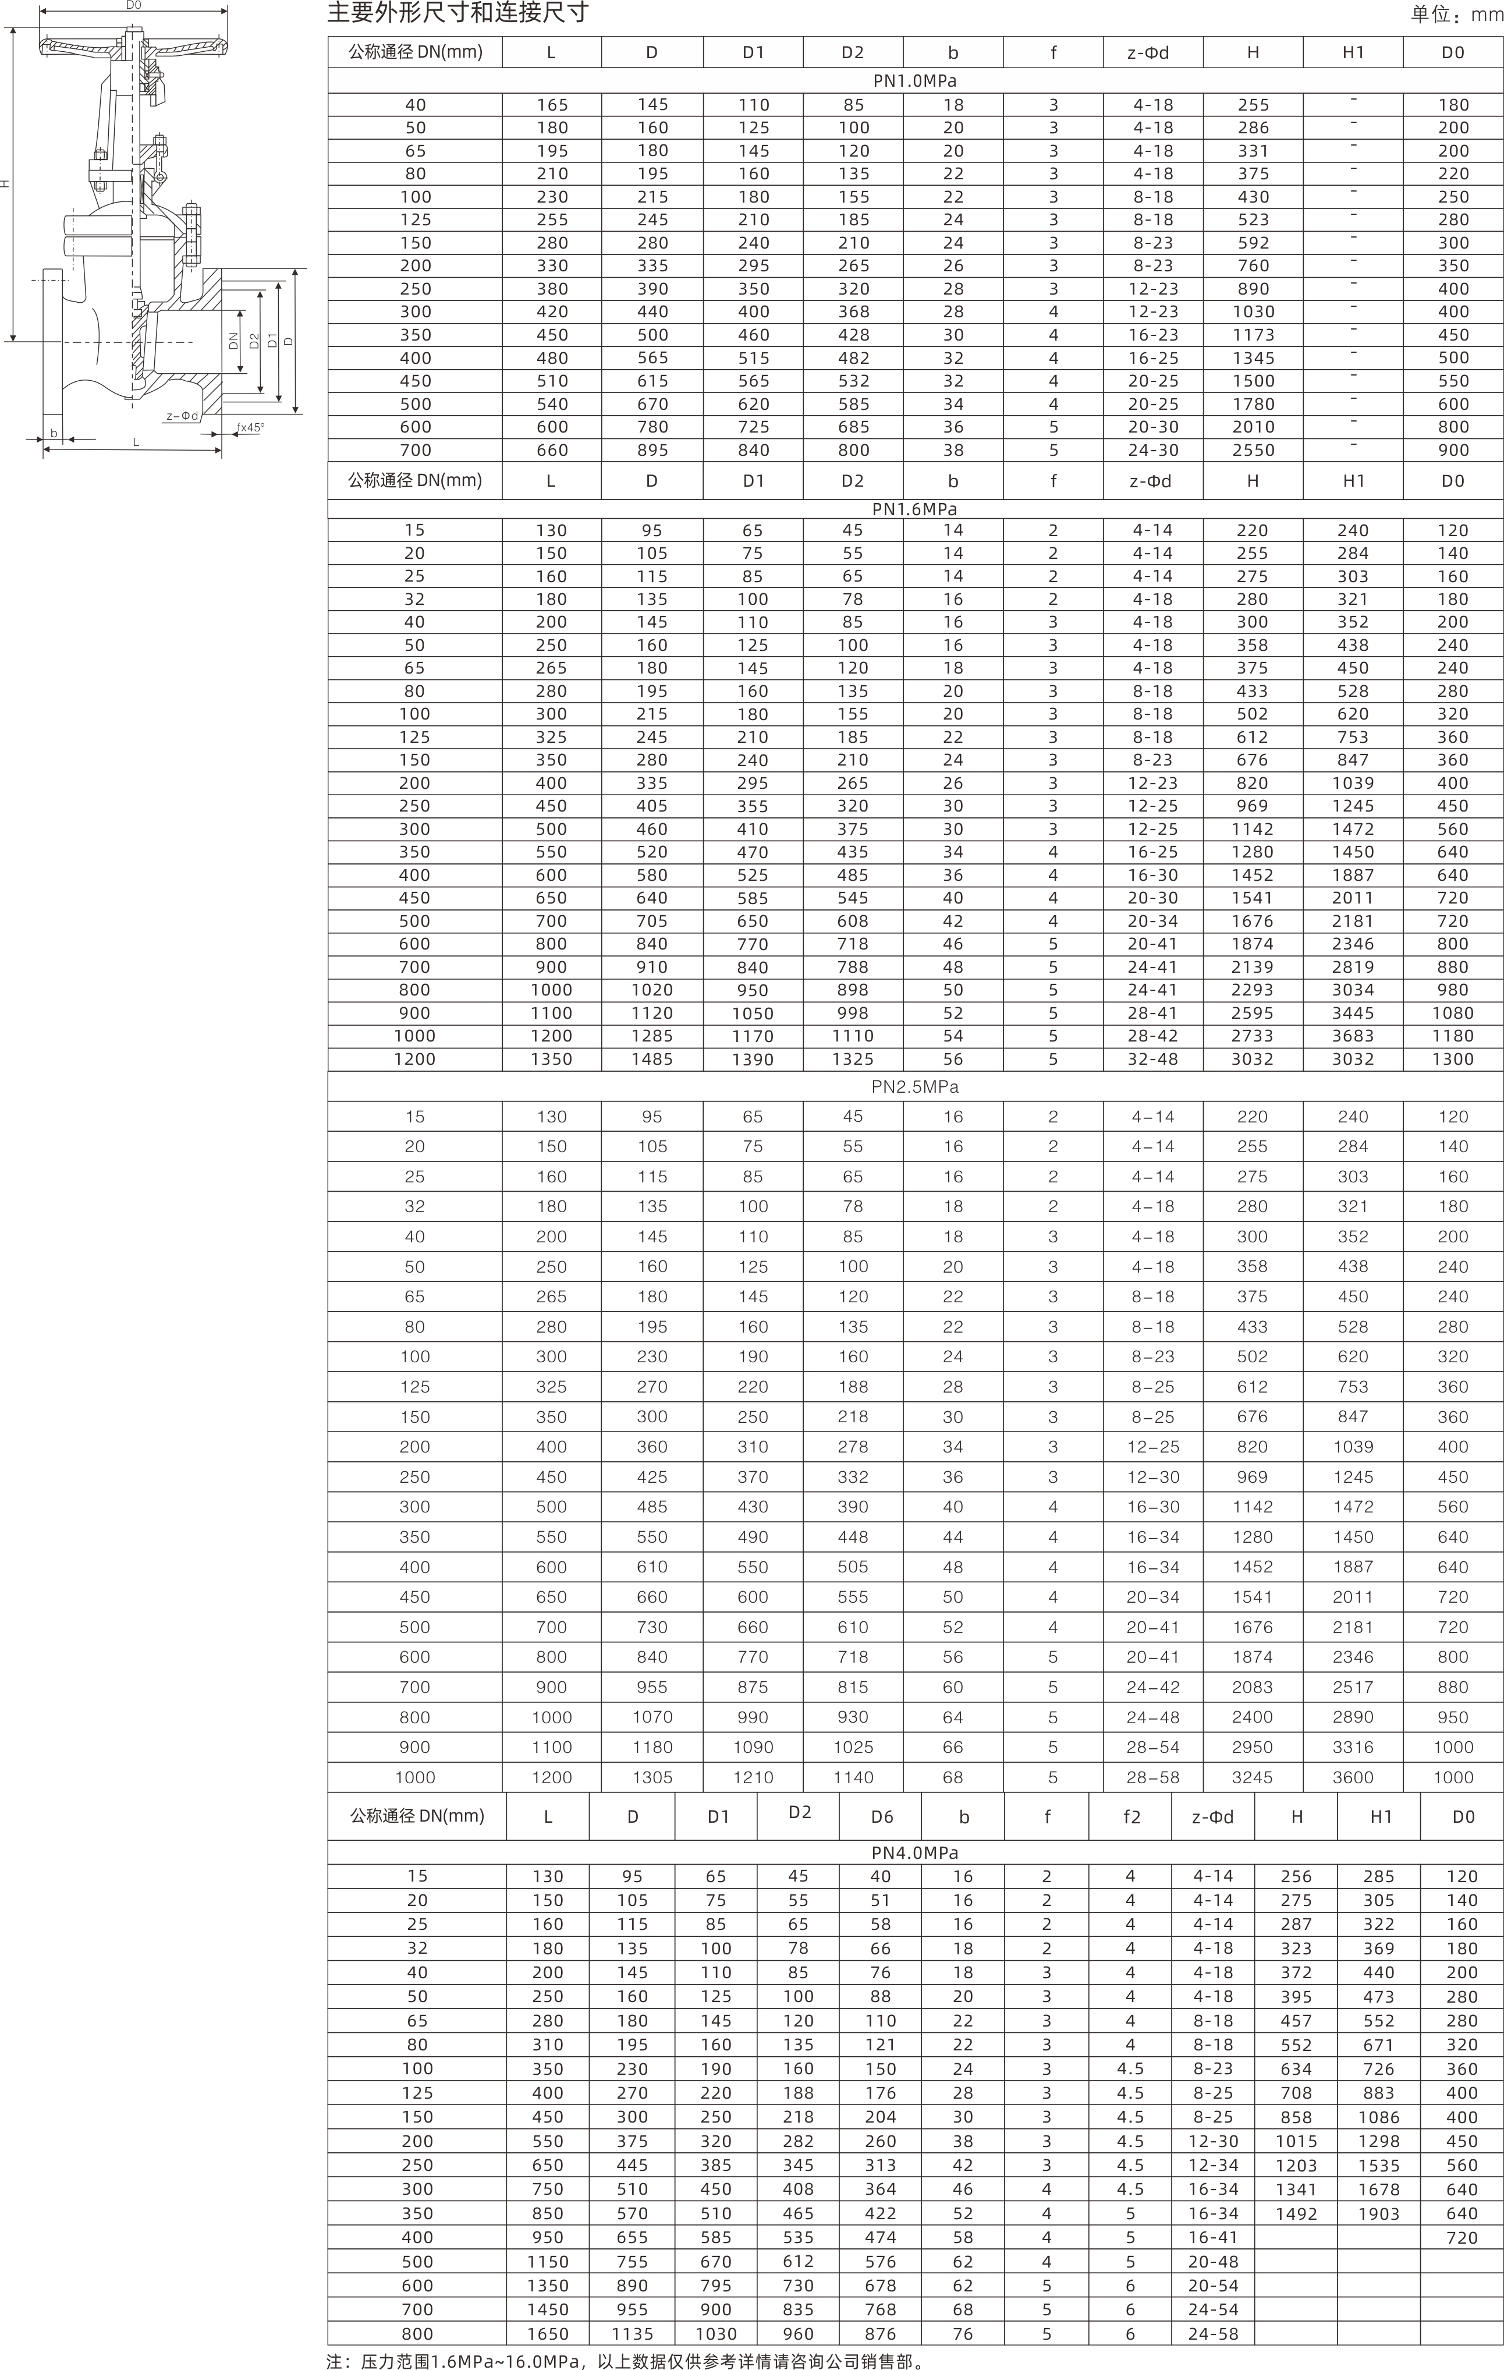Click the H value 1341
The width and height of the screenshot is (1504, 2370).
[1296, 2189]
